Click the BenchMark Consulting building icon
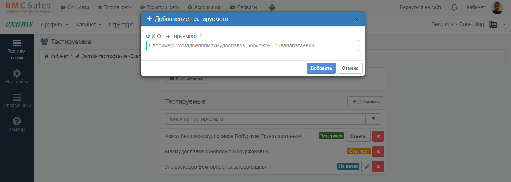 pos(493,25)
